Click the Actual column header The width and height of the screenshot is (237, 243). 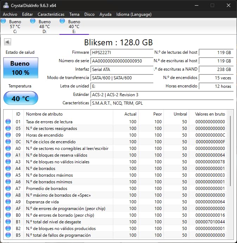pos(126,114)
